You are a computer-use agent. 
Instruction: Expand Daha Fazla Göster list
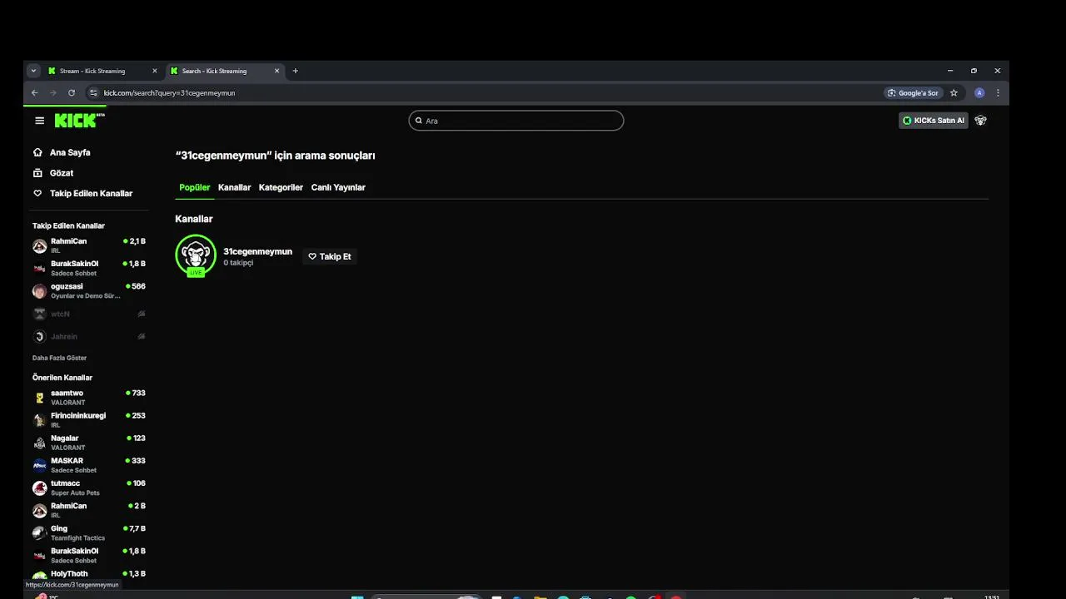59,358
